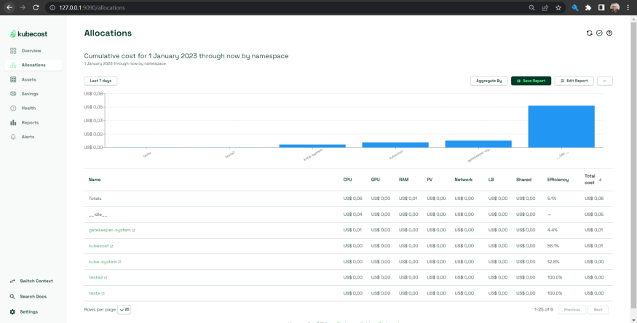Click the tallest __idle__ bar in chart

[x=561, y=126]
